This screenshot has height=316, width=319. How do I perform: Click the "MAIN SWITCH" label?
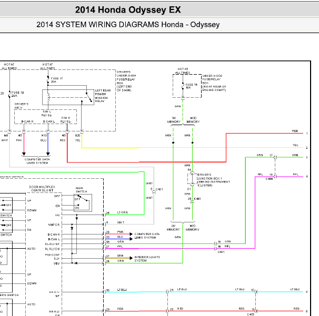click(81, 190)
